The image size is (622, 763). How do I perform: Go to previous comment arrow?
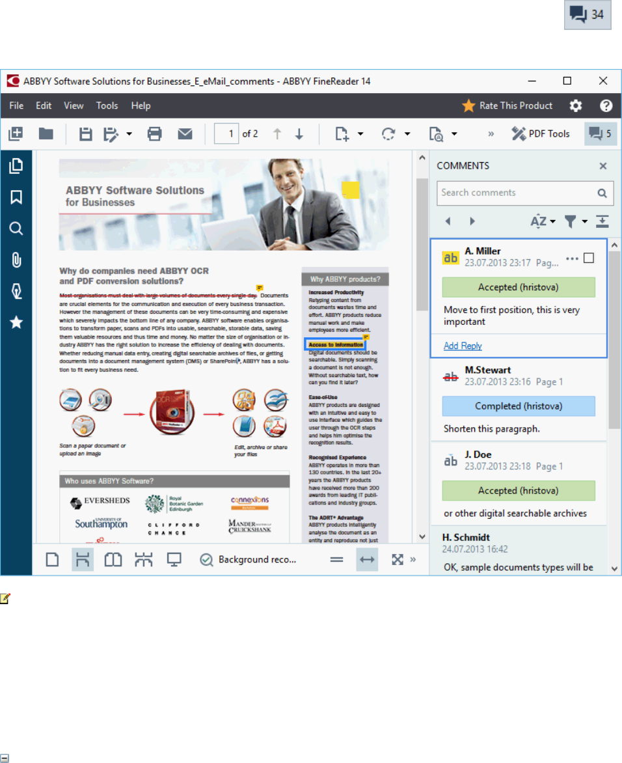pyautogui.click(x=448, y=221)
